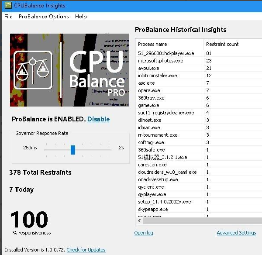Select the 360tray.exe process entry
This screenshot has width=262, height=255.
click(151, 98)
